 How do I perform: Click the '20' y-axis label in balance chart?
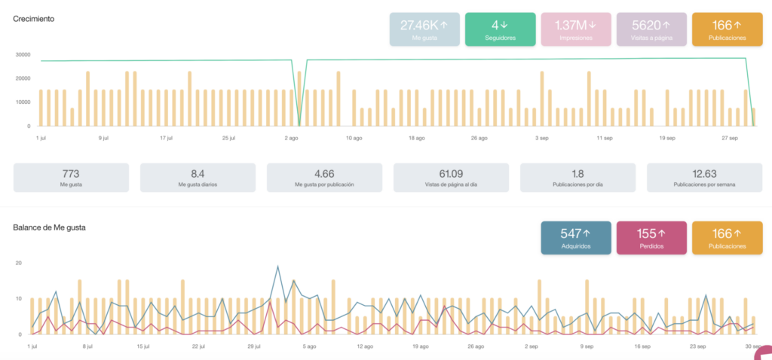[19, 263]
